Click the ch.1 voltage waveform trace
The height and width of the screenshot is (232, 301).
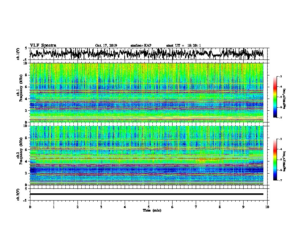coord(146,54)
